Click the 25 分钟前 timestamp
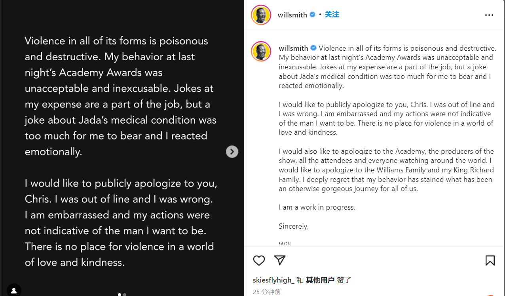Image resolution: width=505 pixels, height=296 pixels. tap(267, 292)
